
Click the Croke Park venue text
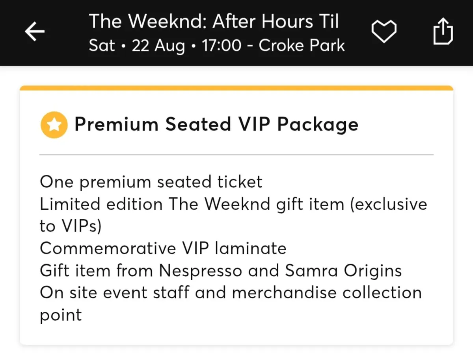pos(301,45)
